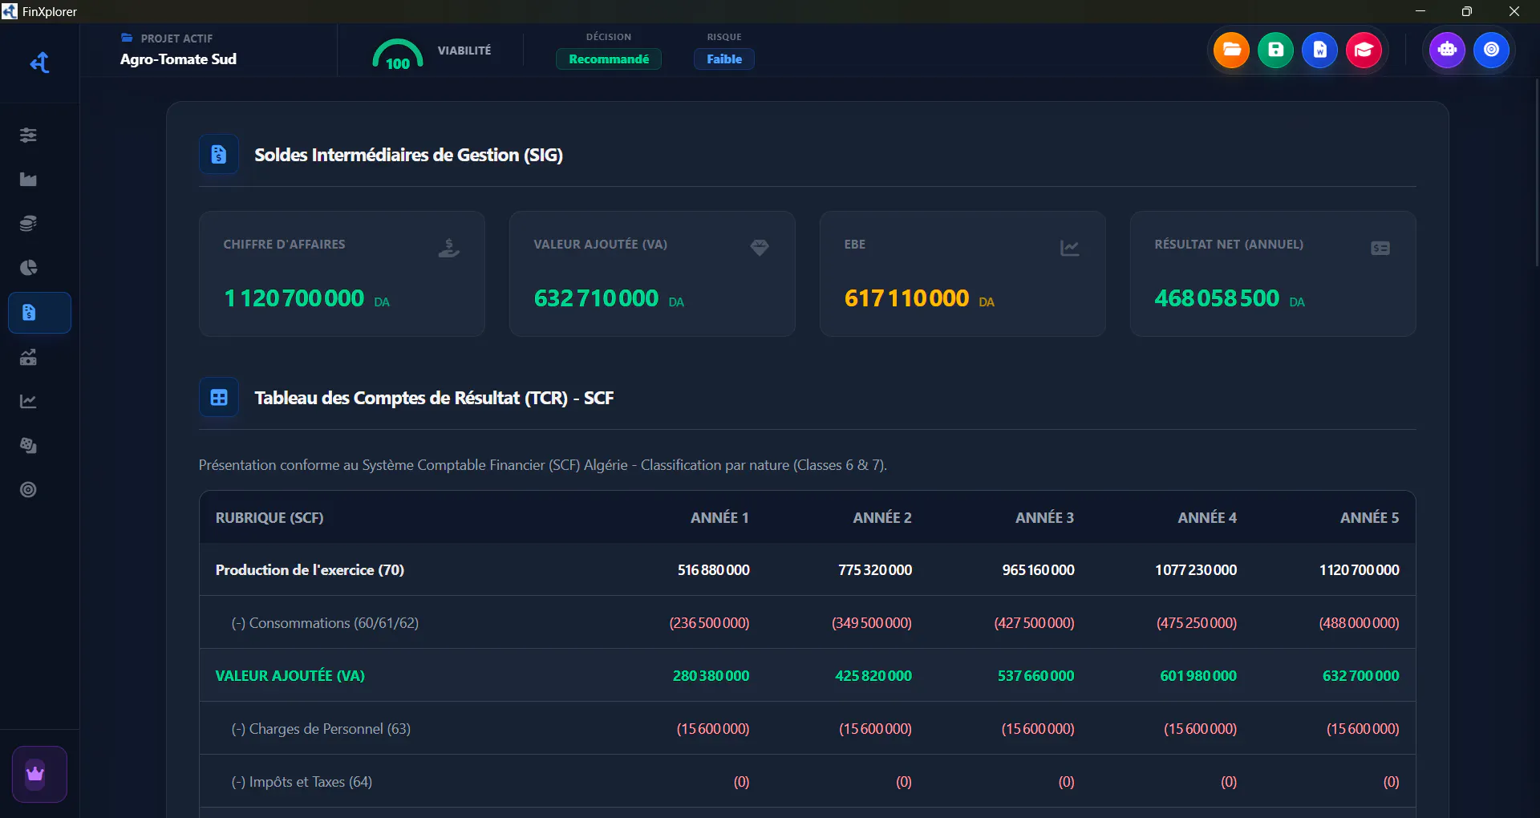Click the PROJET ACTIF folder icon

pos(127,38)
